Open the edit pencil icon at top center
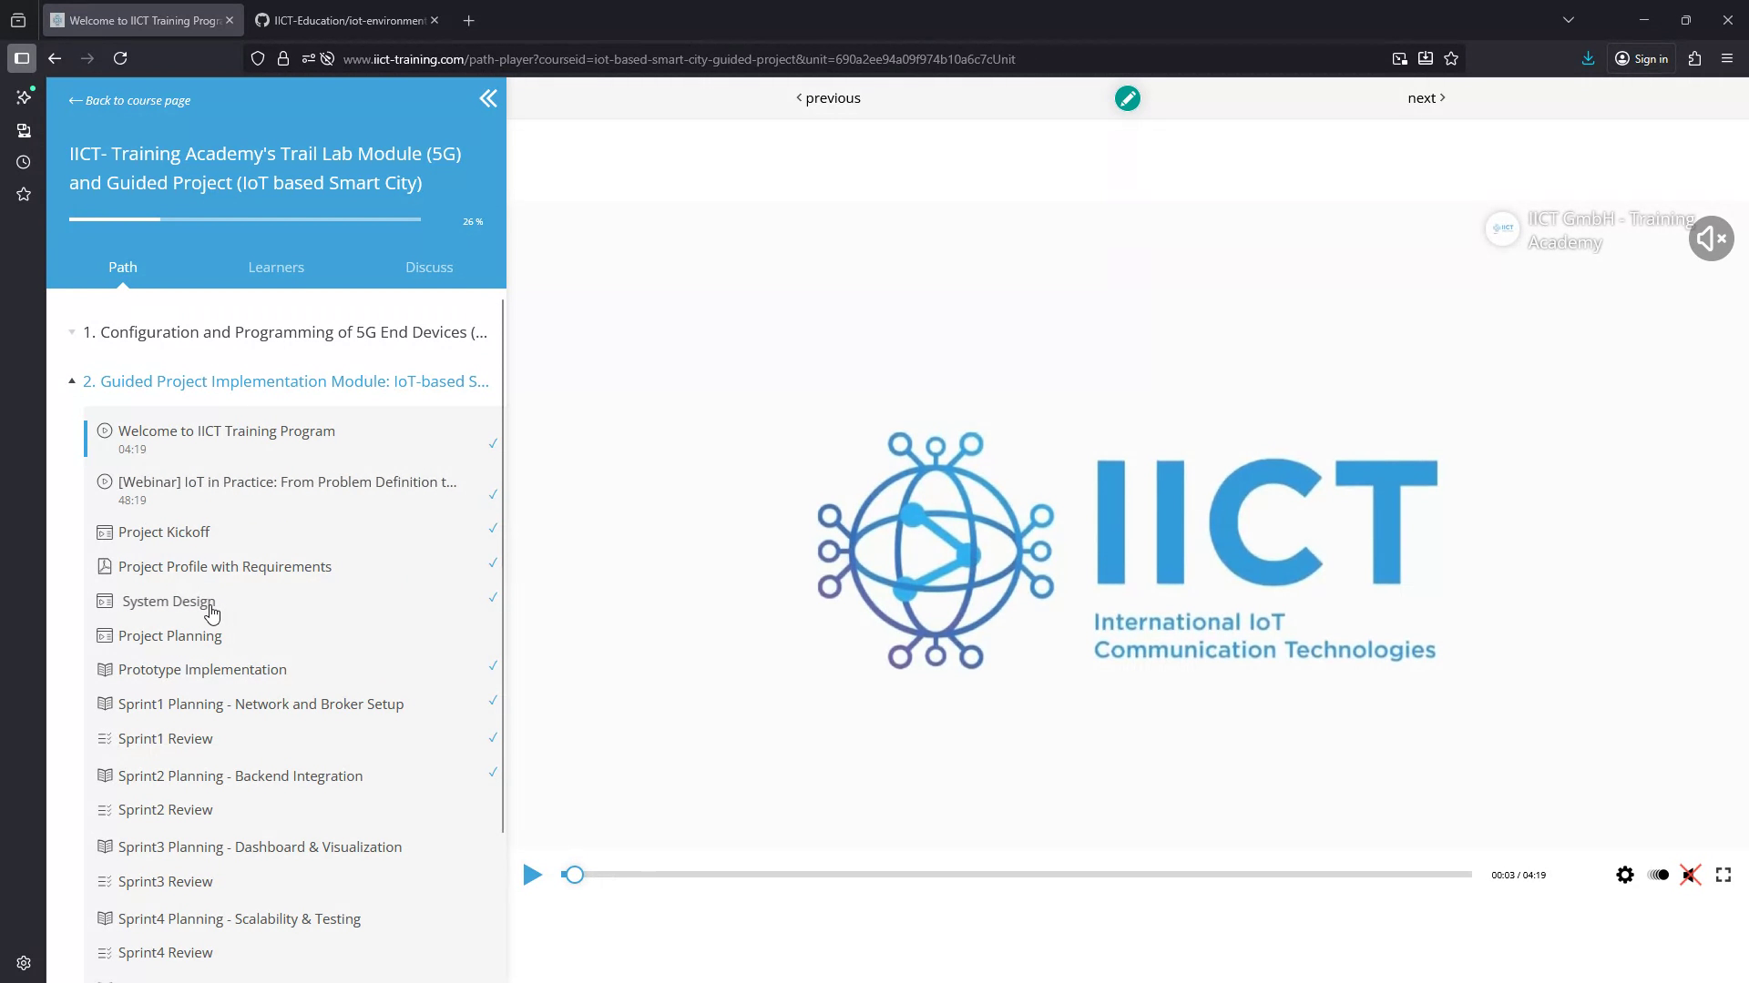 click(1127, 97)
